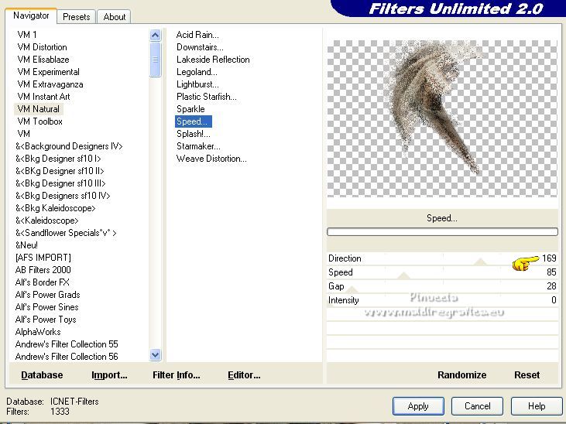Viewport: 566px width, 424px height.
Task: Select Andrew's Filter Collection 56
Action: point(67,357)
